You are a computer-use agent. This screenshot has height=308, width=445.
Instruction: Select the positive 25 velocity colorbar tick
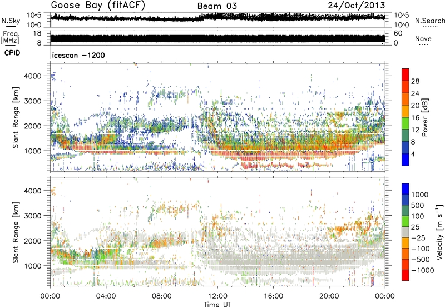click(416, 227)
